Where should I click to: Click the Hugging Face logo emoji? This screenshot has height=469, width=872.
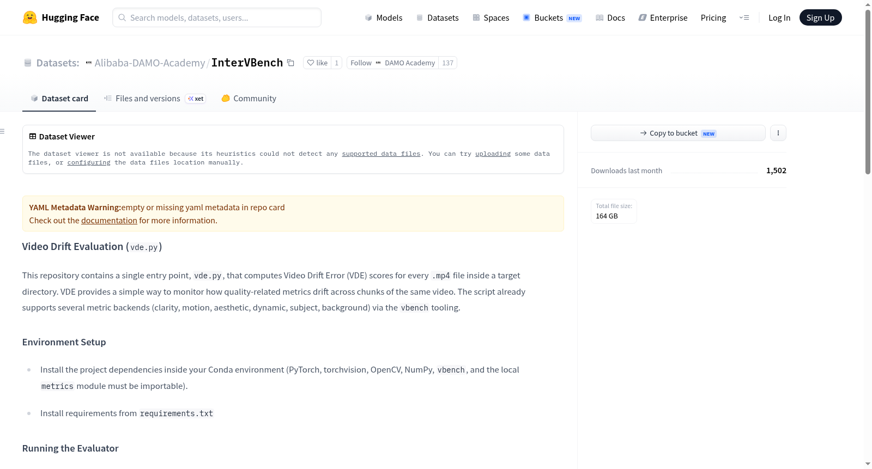pos(30,17)
